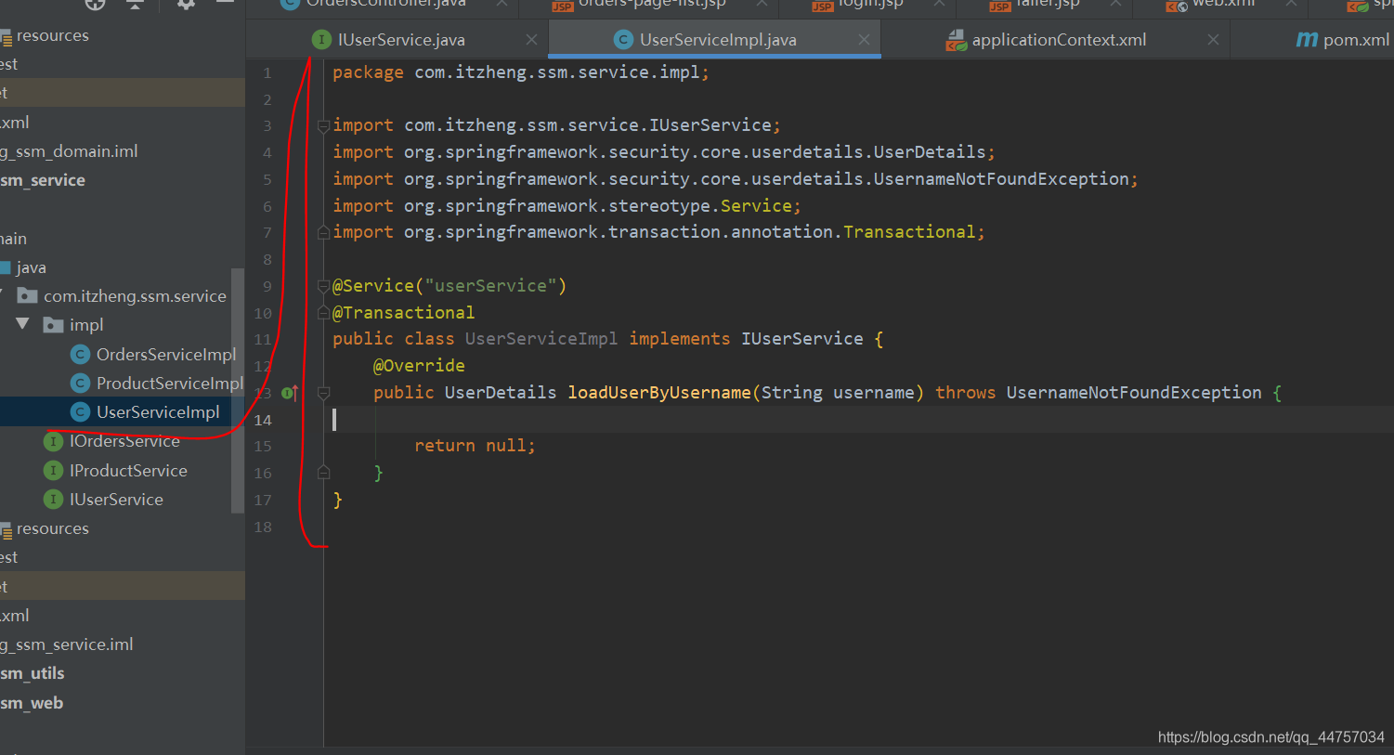Image resolution: width=1394 pixels, height=755 pixels.
Task: Click the class icon on UserServiceImpl.java tab
Action: 623,40
